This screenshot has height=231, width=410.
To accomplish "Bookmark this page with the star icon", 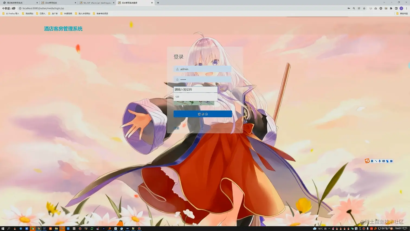I will pyautogui.click(x=364, y=8).
